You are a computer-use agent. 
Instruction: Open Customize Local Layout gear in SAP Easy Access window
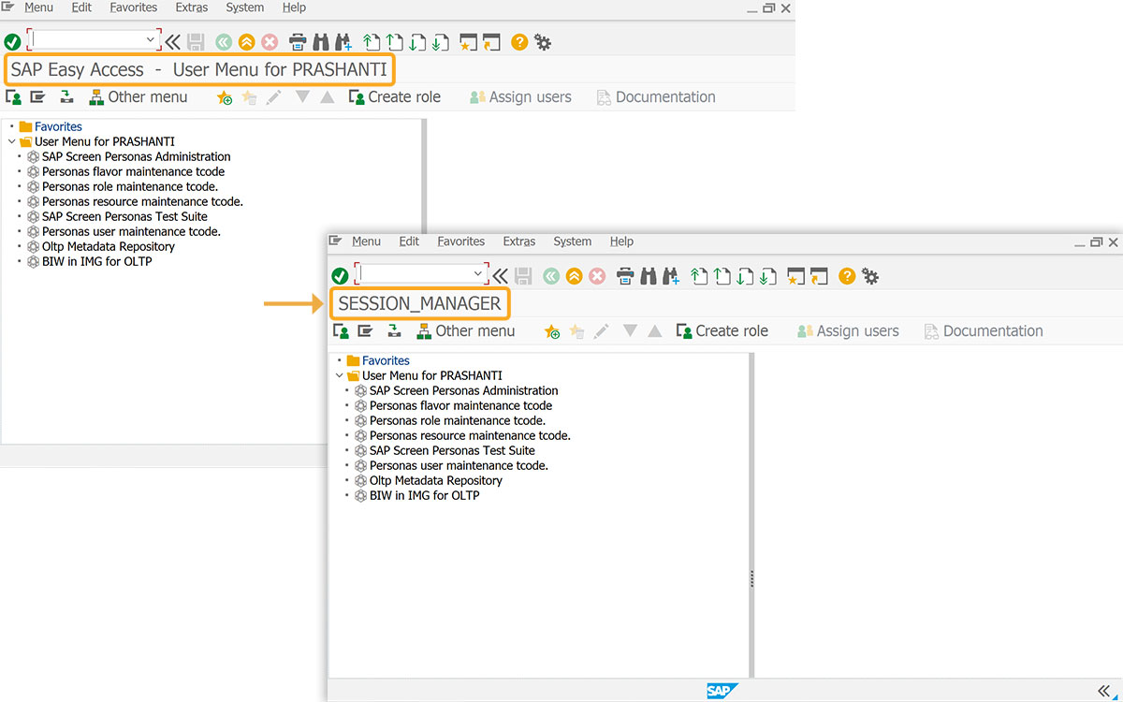coord(543,42)
